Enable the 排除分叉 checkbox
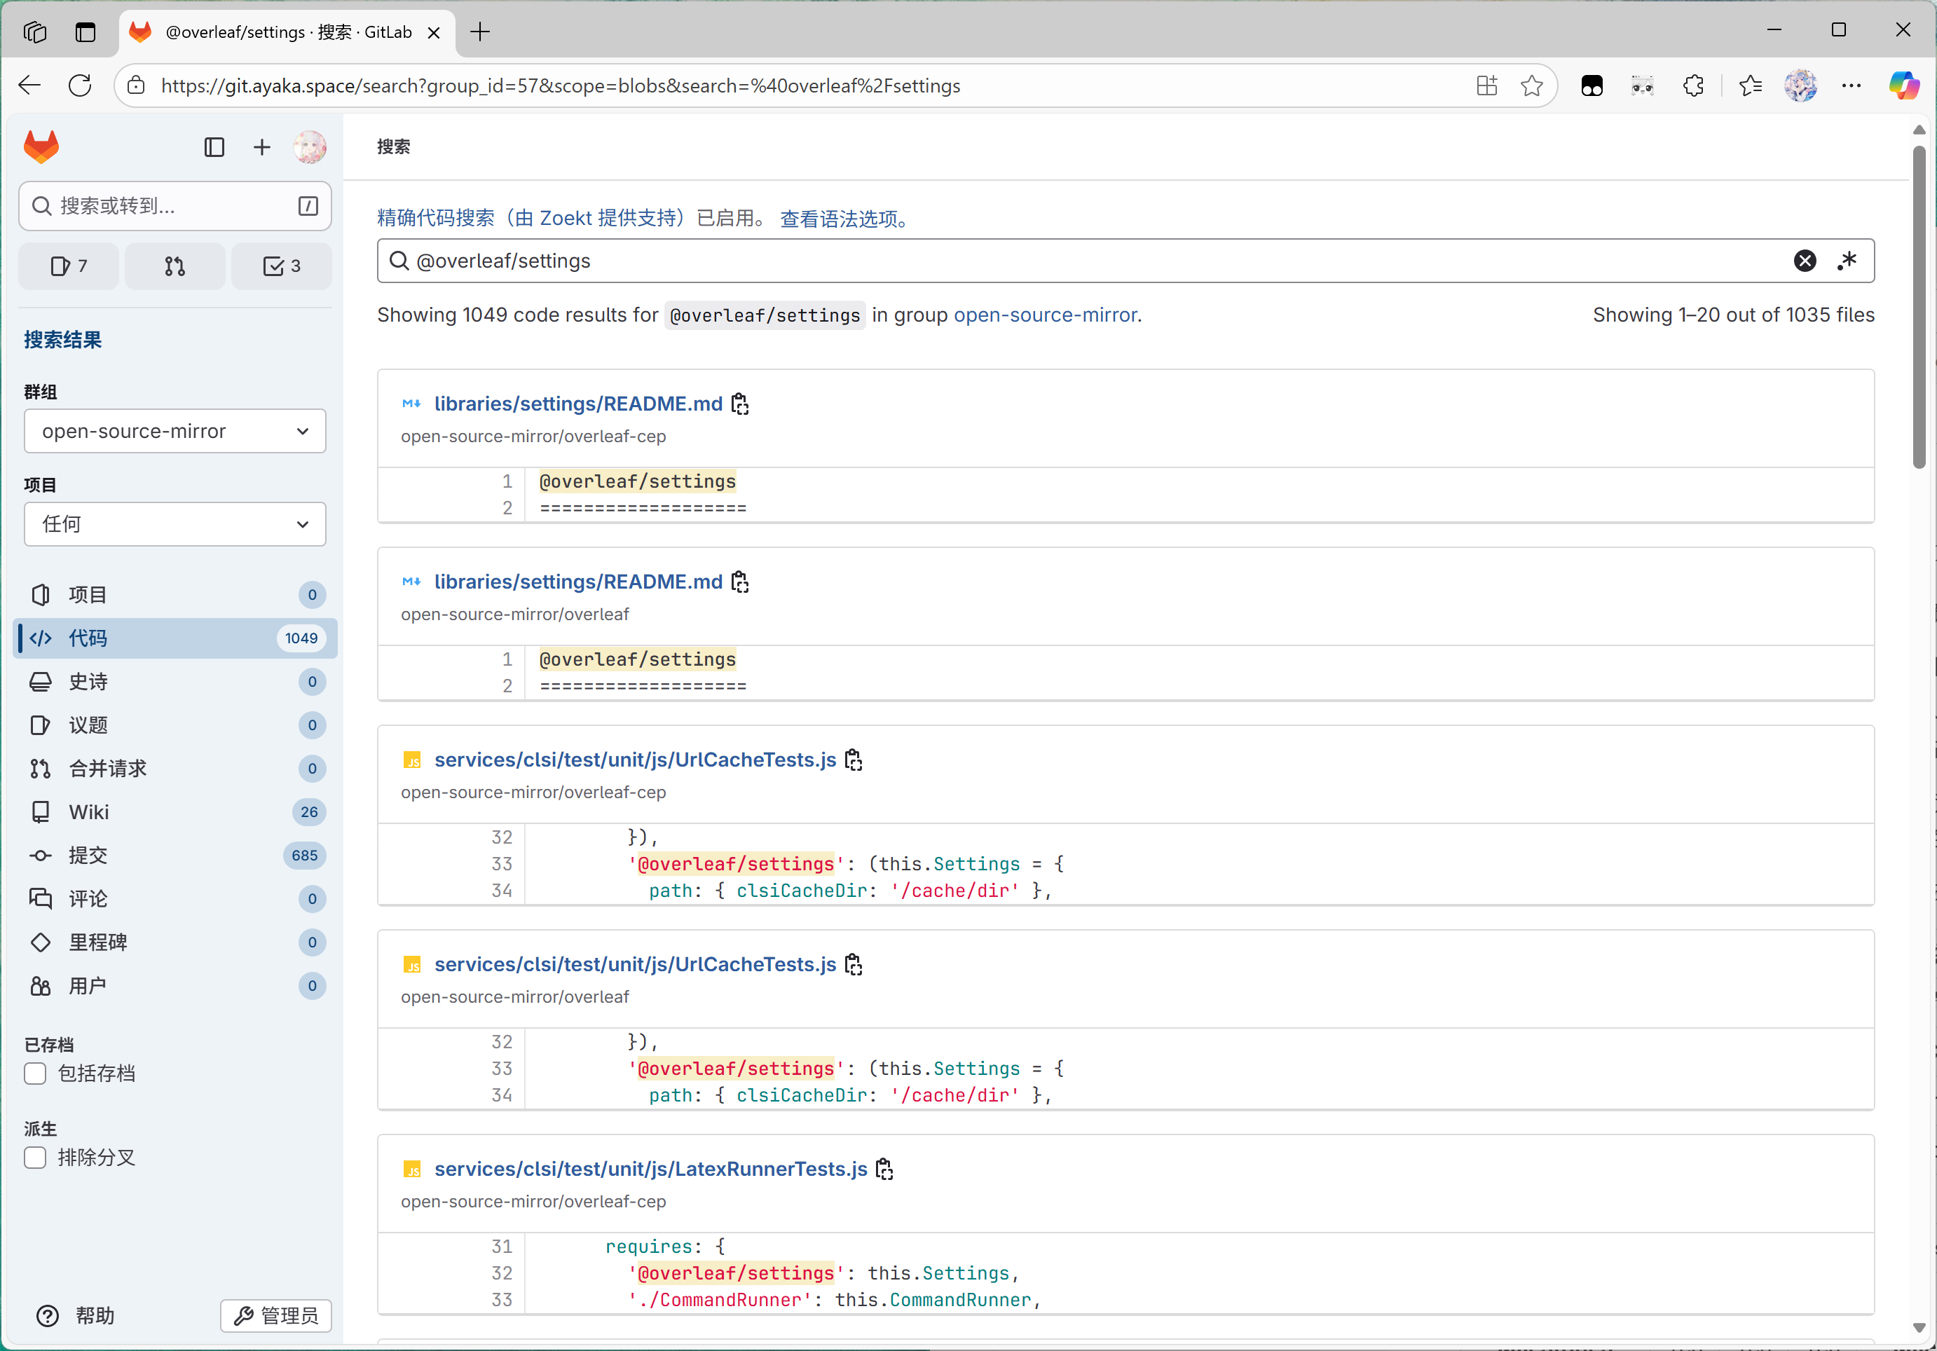Screen dimensions: 1937x1351 (x=36, y=1158)
